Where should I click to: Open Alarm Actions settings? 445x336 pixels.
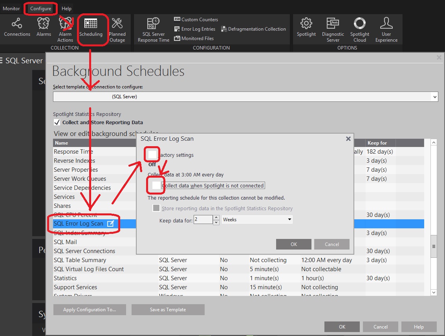pyautogui.click(x=65, y=30)
